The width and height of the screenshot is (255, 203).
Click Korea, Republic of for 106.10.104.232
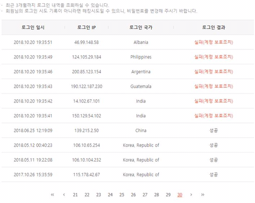(x=141, y=160)
